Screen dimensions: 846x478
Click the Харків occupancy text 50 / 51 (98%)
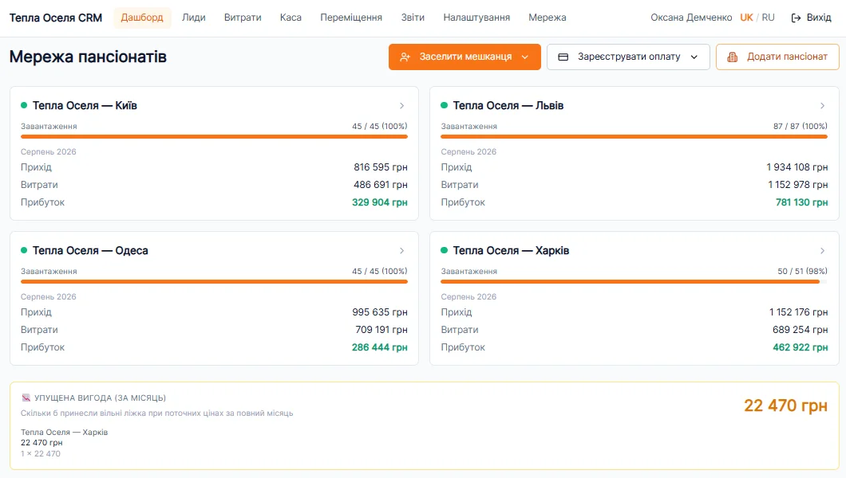(802, 272)
